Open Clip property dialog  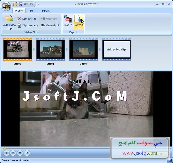click(28, 25)
